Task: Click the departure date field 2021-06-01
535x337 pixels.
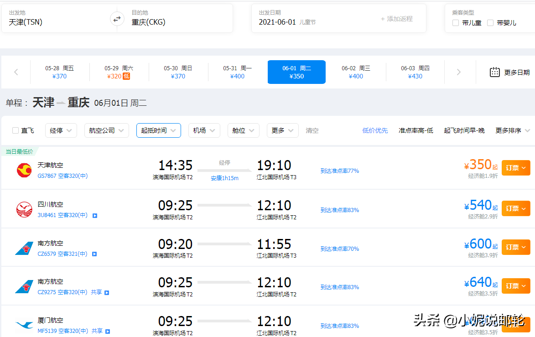Action: pyautogui.click(x=277, y=22)
